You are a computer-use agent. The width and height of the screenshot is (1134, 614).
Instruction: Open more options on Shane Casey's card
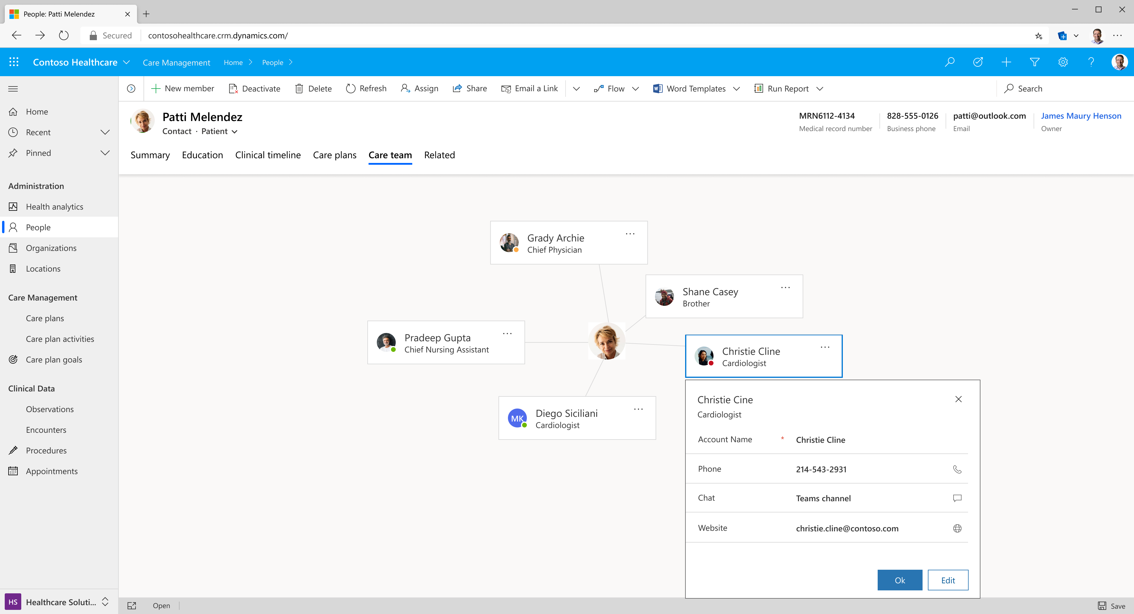[785, 287]
